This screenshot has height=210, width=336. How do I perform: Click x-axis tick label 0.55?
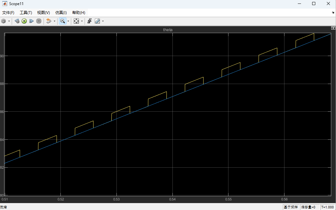(228, 199)
